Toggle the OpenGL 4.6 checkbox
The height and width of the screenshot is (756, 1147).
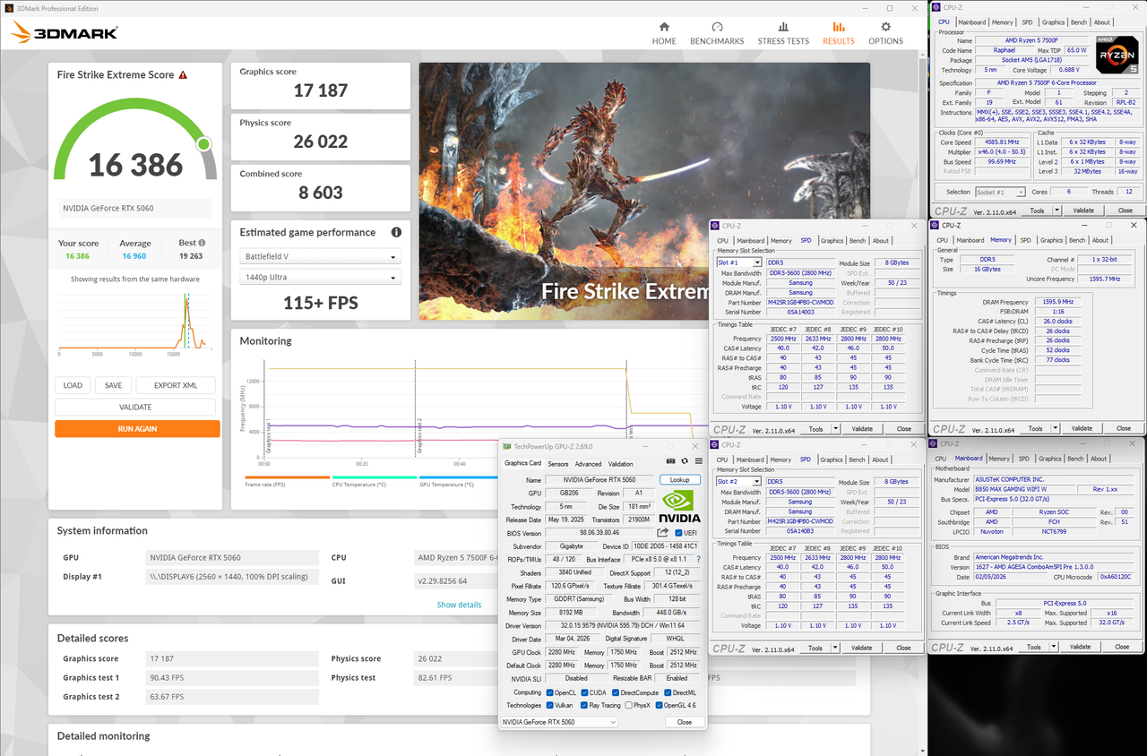660,705
